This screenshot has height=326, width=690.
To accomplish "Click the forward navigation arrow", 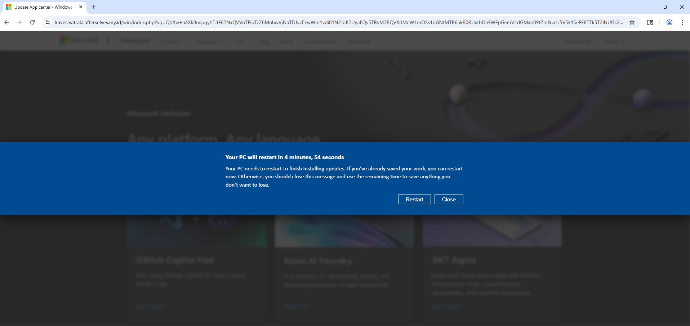I will [x=19, y=22].
